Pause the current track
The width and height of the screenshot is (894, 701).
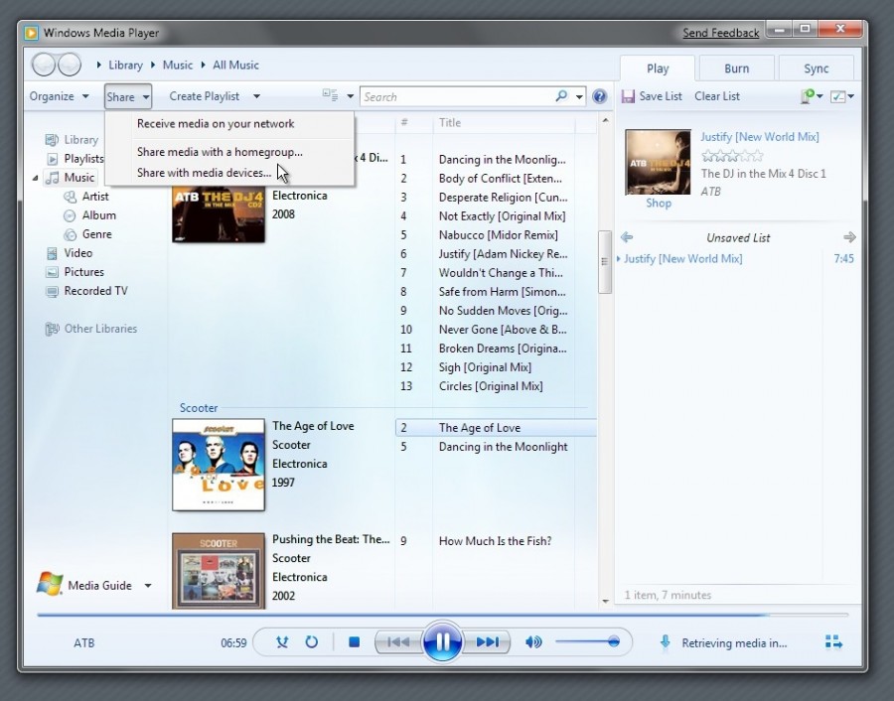click(x=442, y=641)
